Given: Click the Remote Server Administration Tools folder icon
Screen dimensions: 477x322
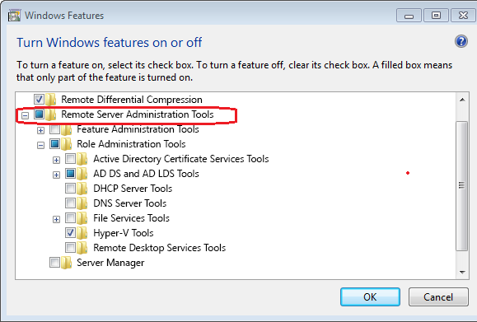Looking at the screenshot, I should pos(50,114).
